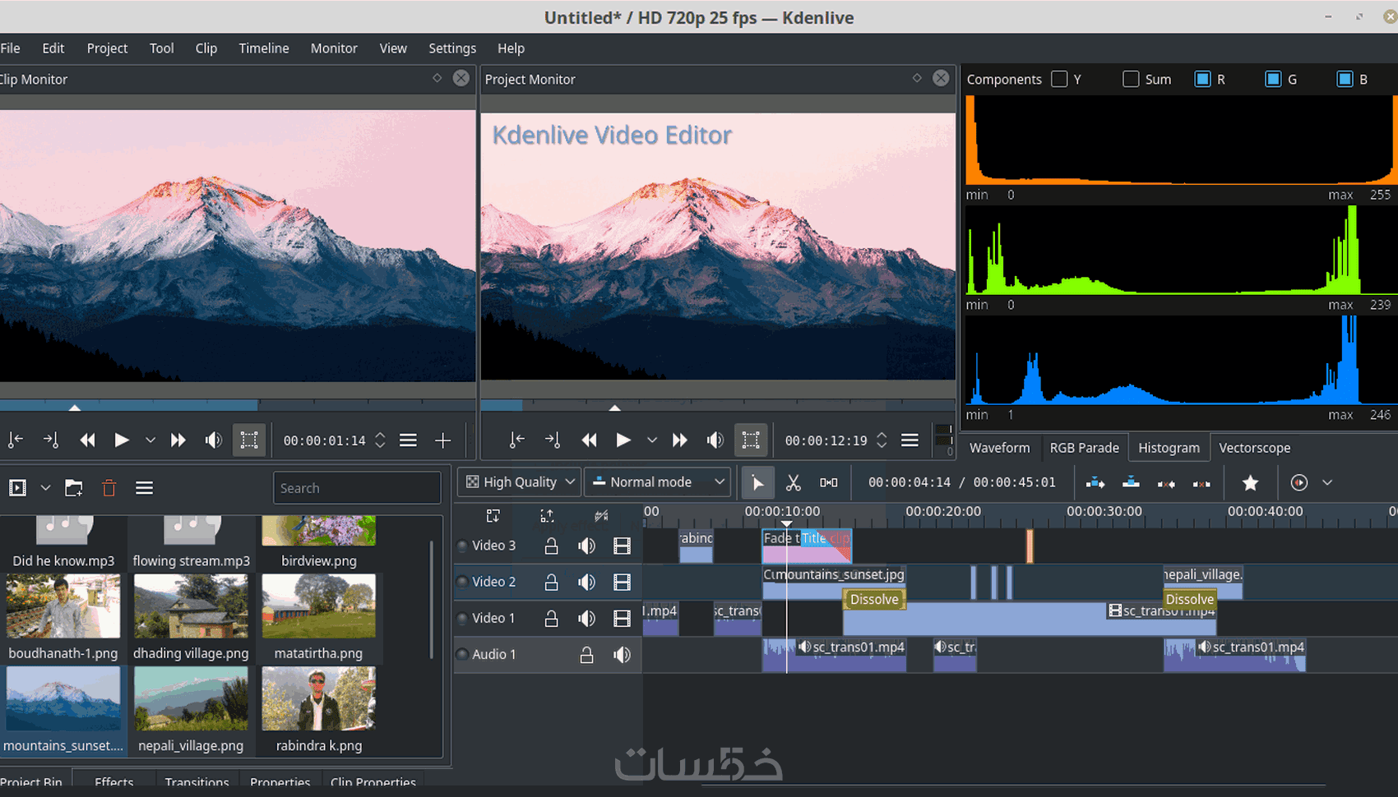Viewport: 1398px width, 797px height.
Task: Select the Dissolve transition near mountains_sunset clip
Action: [x=874, y=600]
